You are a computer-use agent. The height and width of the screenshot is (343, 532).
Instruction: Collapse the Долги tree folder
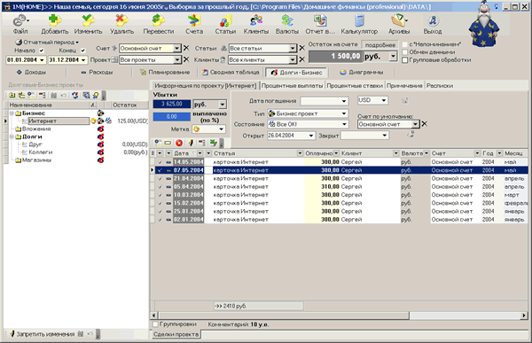[12, 136]
